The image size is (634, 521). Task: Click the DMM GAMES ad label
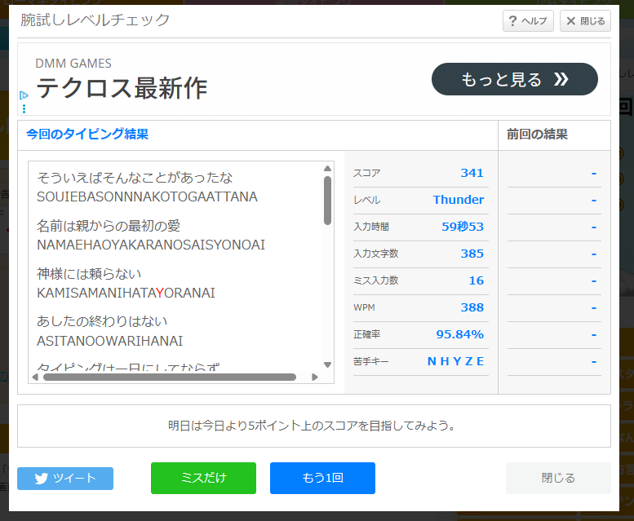point(73,64)
